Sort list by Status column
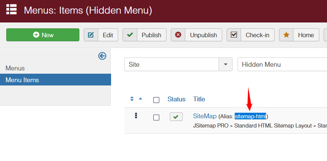 point(176,99)
